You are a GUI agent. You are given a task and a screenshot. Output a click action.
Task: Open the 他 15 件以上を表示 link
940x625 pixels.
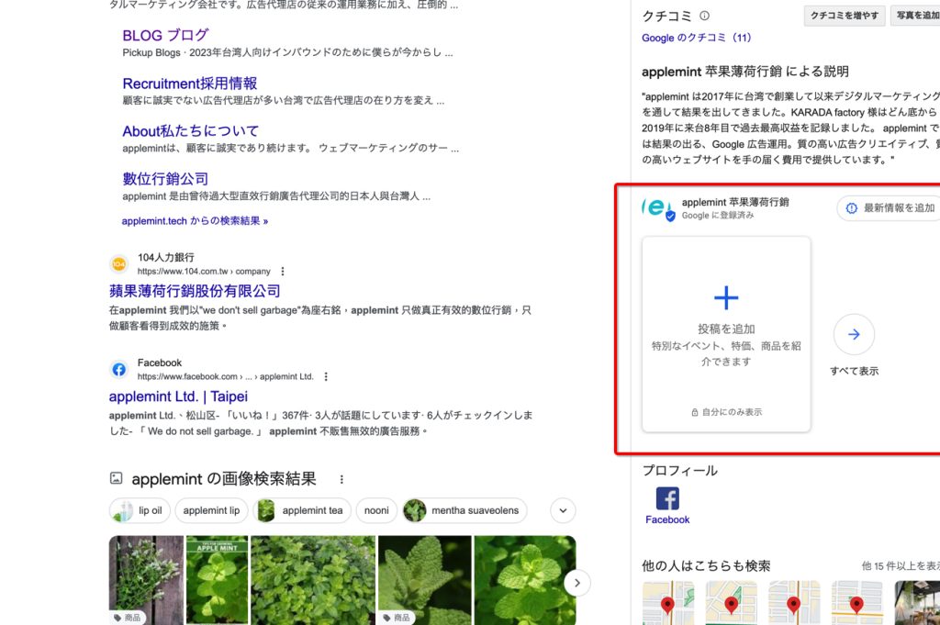point(901,566)
